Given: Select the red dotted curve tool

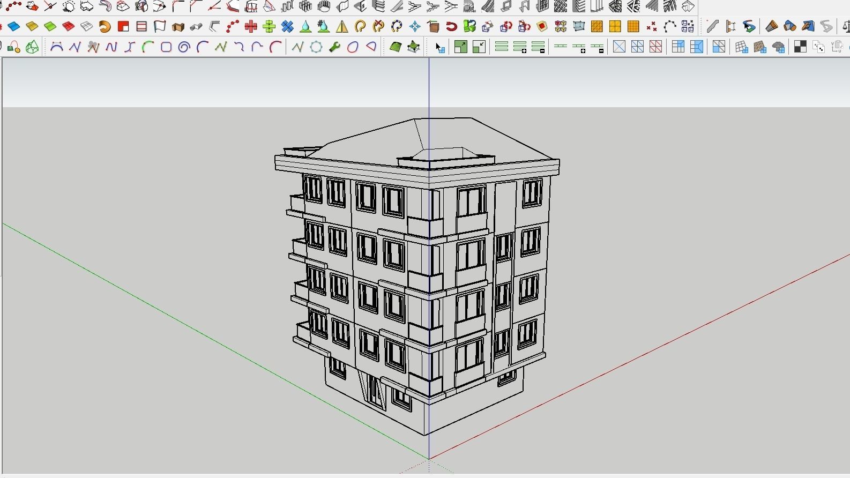Looking at the screenshot, I should 14,6.
